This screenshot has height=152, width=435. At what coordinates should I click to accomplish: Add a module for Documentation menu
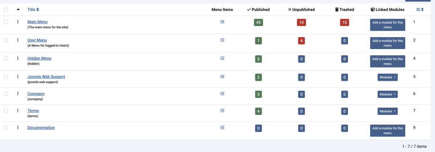pyautogui.click(x=388, y=130)
